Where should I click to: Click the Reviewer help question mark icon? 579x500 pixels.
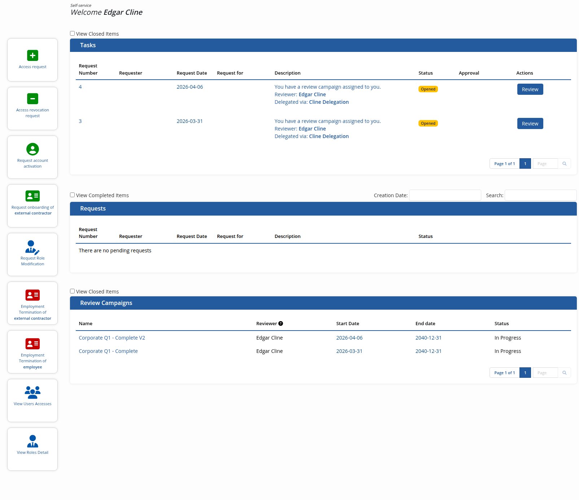281,324
